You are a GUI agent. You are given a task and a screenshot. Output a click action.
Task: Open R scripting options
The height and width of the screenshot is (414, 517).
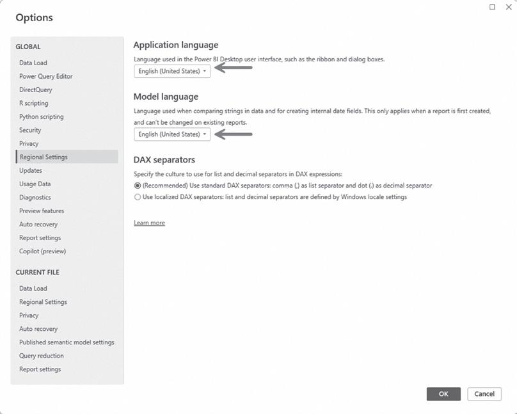coord(34,103)
